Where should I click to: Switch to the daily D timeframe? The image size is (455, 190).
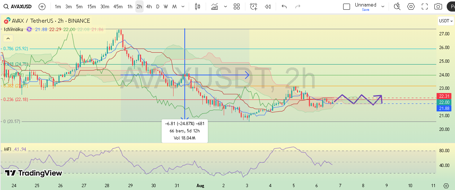click(158, 6)
